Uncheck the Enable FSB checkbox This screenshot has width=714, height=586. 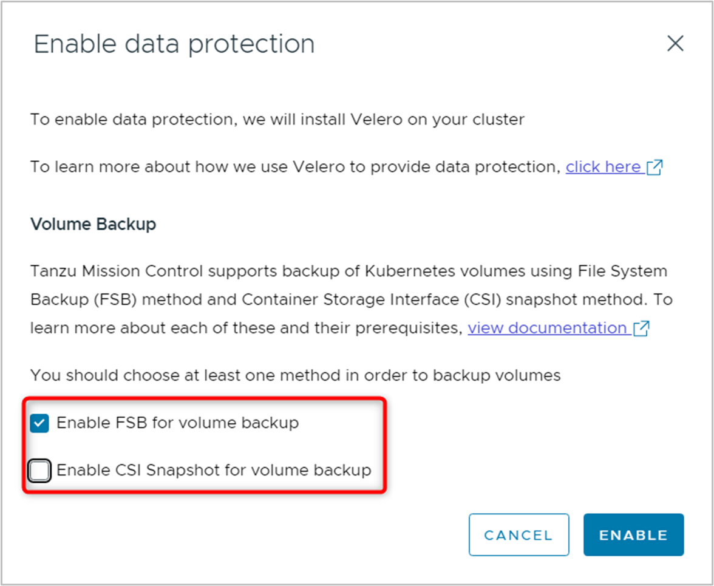pyautogui.click(x=39, y=423)
